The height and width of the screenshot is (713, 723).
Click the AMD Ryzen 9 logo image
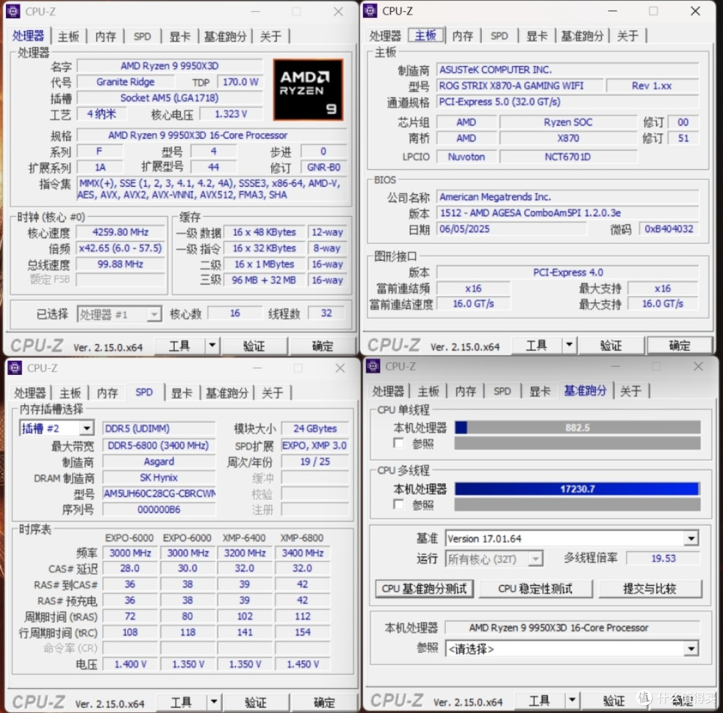pyautogui.click(x=308, y=90)
